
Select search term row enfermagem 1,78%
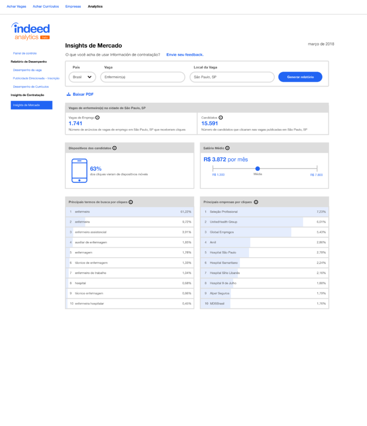[130, 252]
